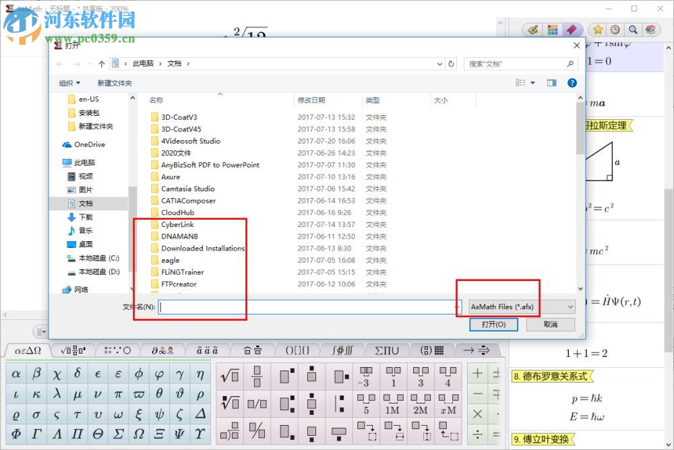Click the books library icon on toolbar
The width and height of the screenshot is (674, 450).
tap(650, 30)
